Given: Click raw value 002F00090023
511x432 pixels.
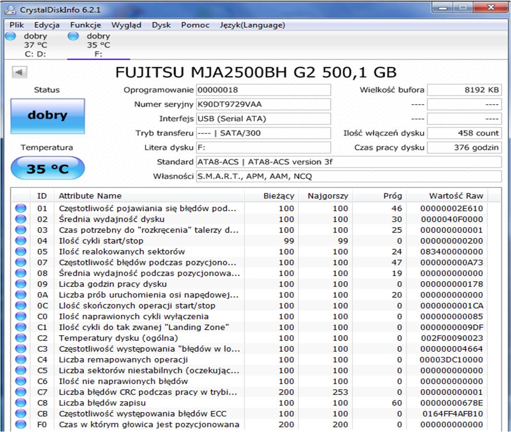Looking at the screenshot, I should [x=452, y=338].
